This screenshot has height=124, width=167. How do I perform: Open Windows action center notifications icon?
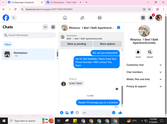coord(162,121)
